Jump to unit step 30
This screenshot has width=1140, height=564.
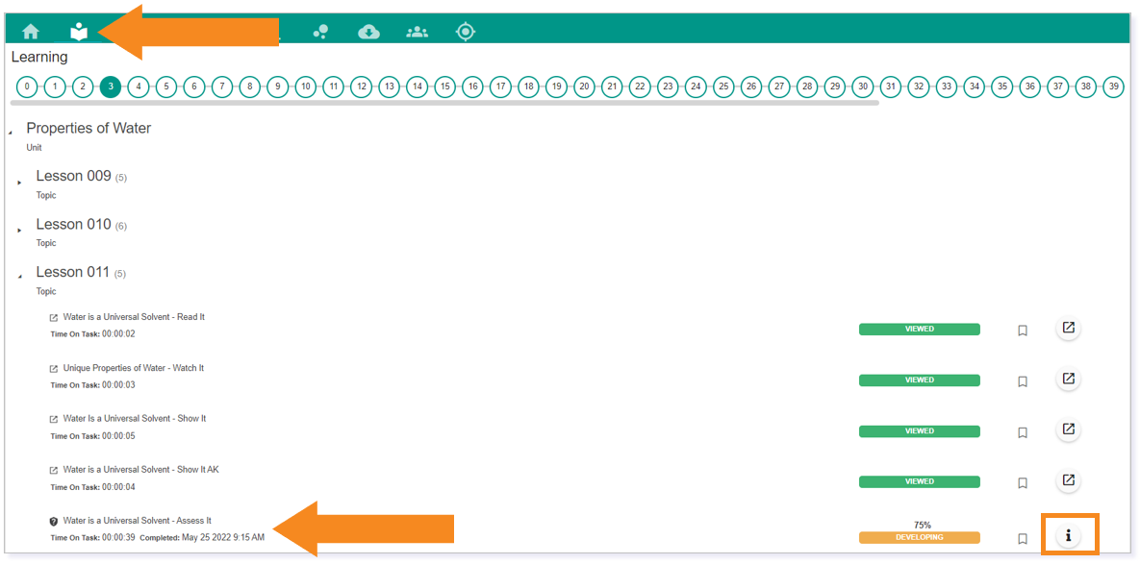[x=863, y=86]
